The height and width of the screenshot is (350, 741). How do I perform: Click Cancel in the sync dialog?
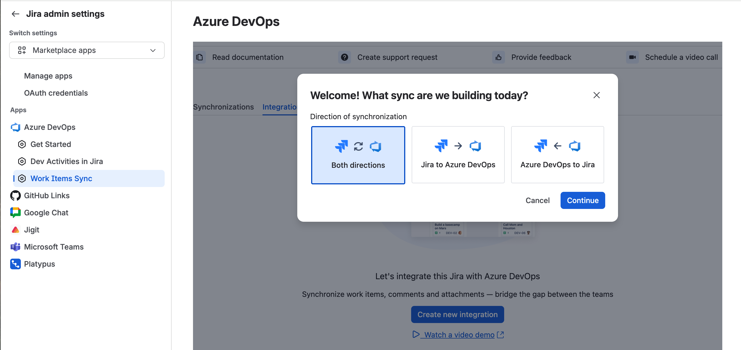537,200
